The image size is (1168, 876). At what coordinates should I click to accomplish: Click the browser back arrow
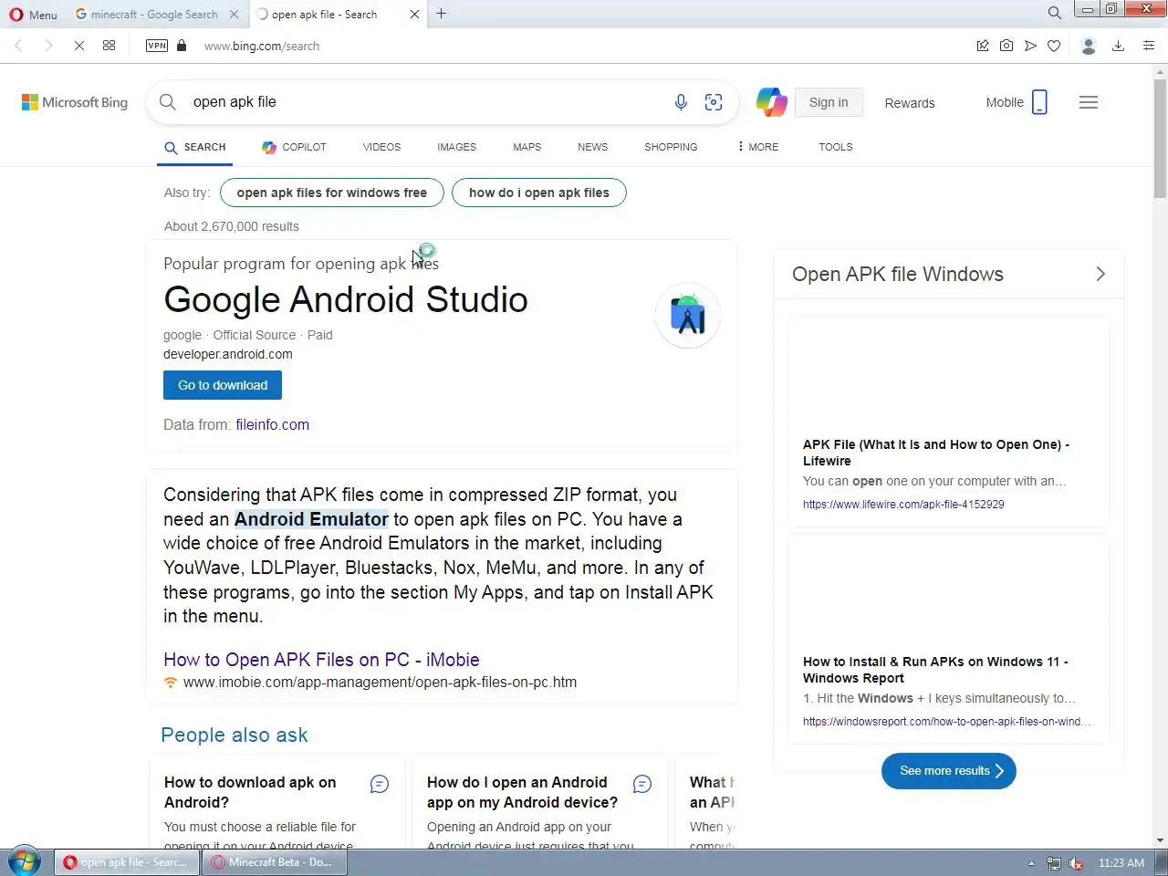18,46
